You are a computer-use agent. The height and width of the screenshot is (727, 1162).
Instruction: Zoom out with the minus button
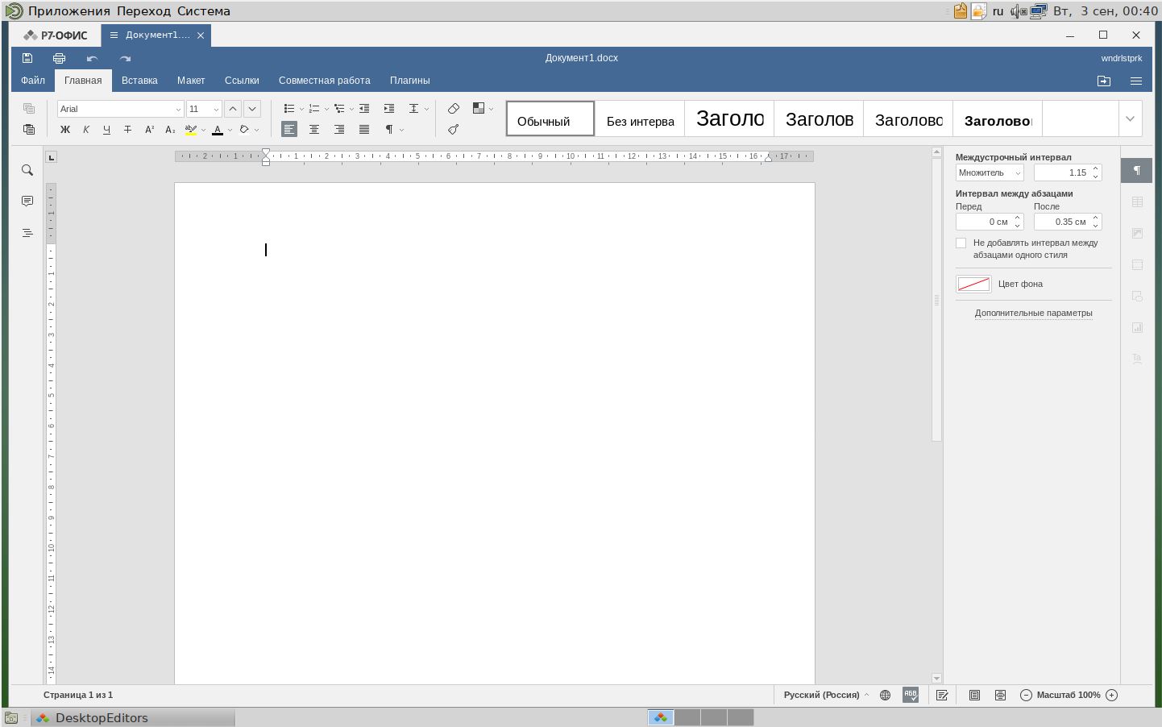(x=1026, y=695)
